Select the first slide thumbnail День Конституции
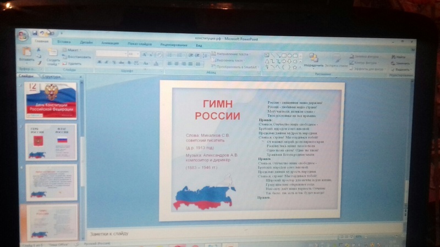This screenshot has height=247, width=440. tap(51, 100)
